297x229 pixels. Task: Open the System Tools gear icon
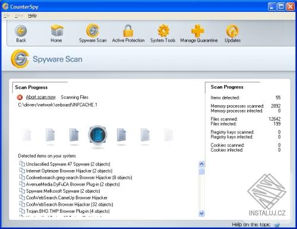[163, 31]
